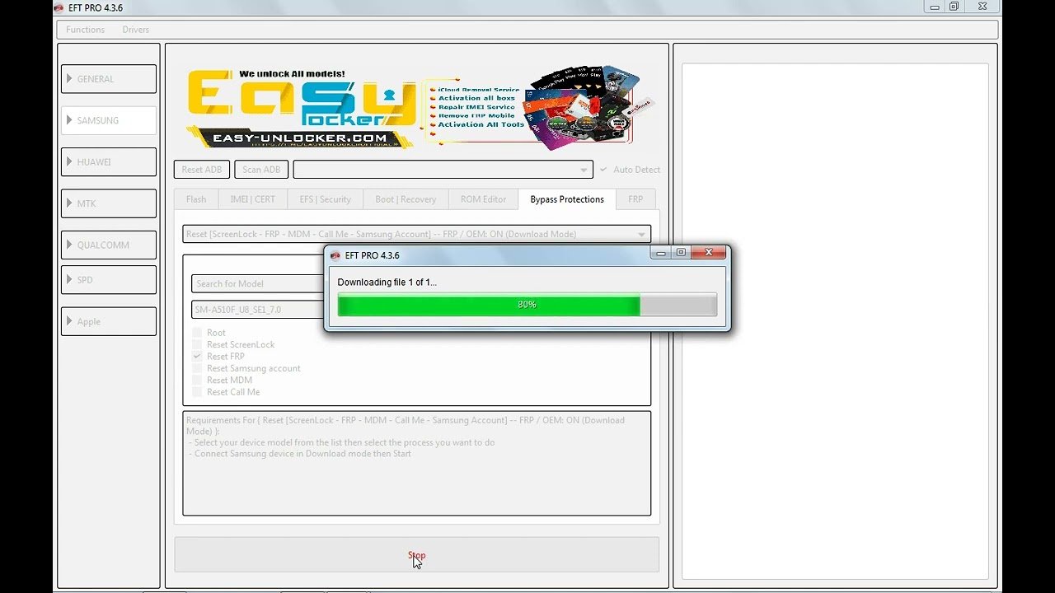The height and width of the screenshot is (593, 1055).
Task: Click the EFT PRO dialog title icon
Action: [x=335, y=255]
